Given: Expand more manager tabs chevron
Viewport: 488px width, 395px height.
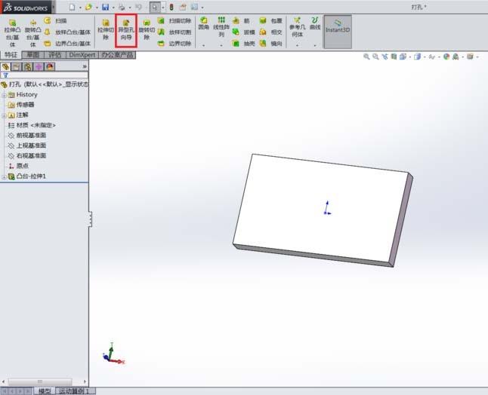Looking at the screenshot, I should (85, 66).
